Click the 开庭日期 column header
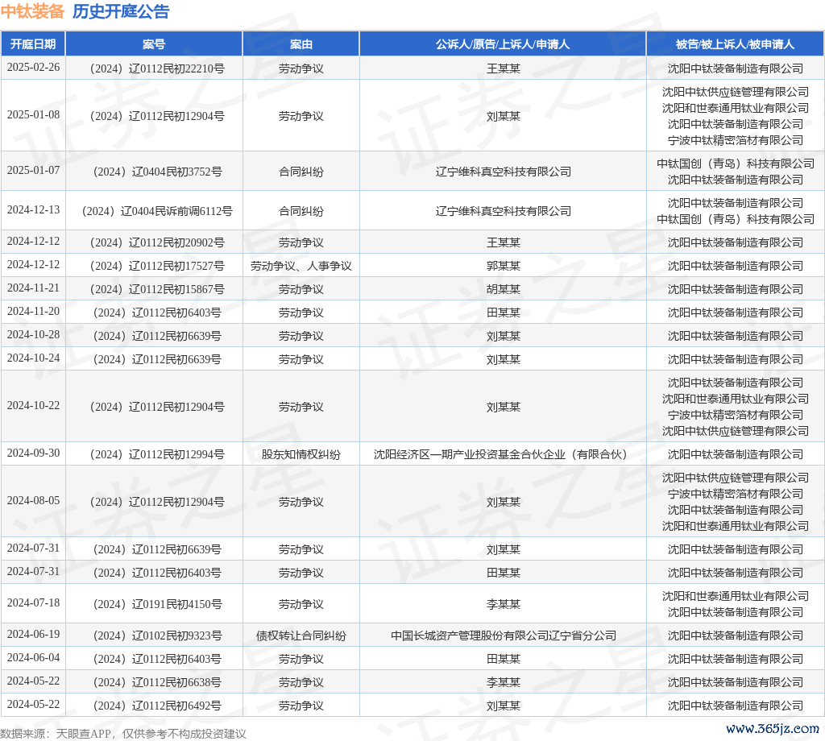Viewport: 825px width, 741px height. tap(33, 44)
